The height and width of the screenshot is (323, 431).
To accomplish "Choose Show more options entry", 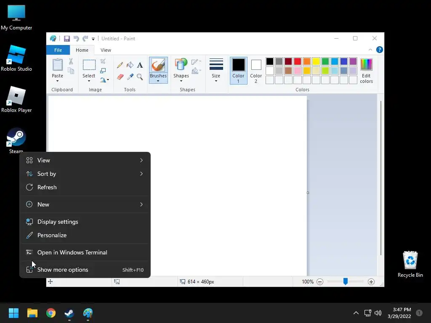I will pyautogui.click(x=85, y=270).
